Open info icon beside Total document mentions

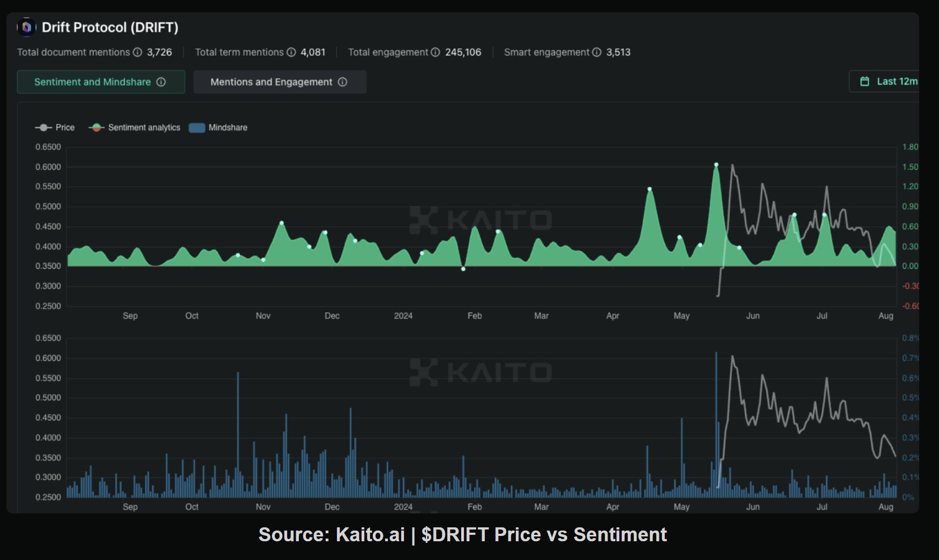coord(138,52)
